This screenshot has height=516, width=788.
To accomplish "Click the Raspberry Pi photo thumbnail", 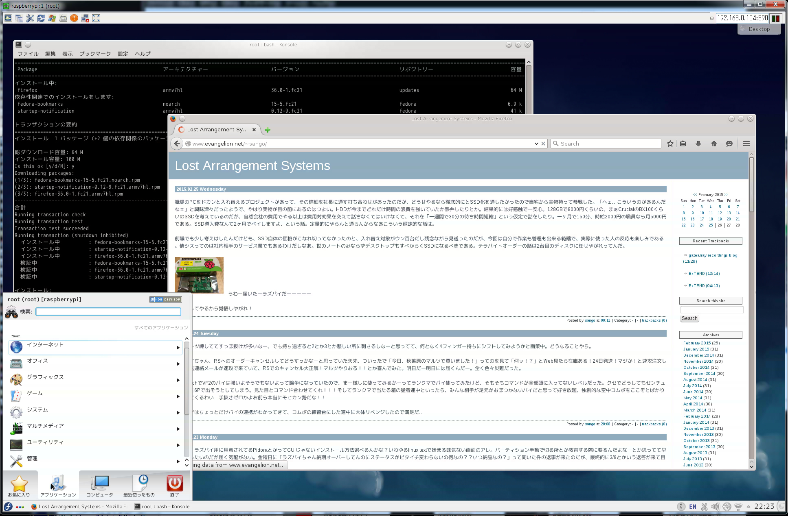I will point(199,275).
